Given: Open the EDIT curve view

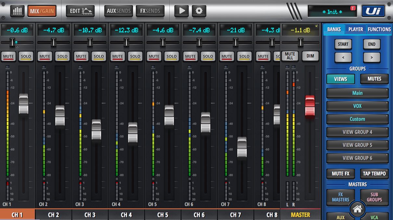Looking at the screenshot, I should [80, 11].
